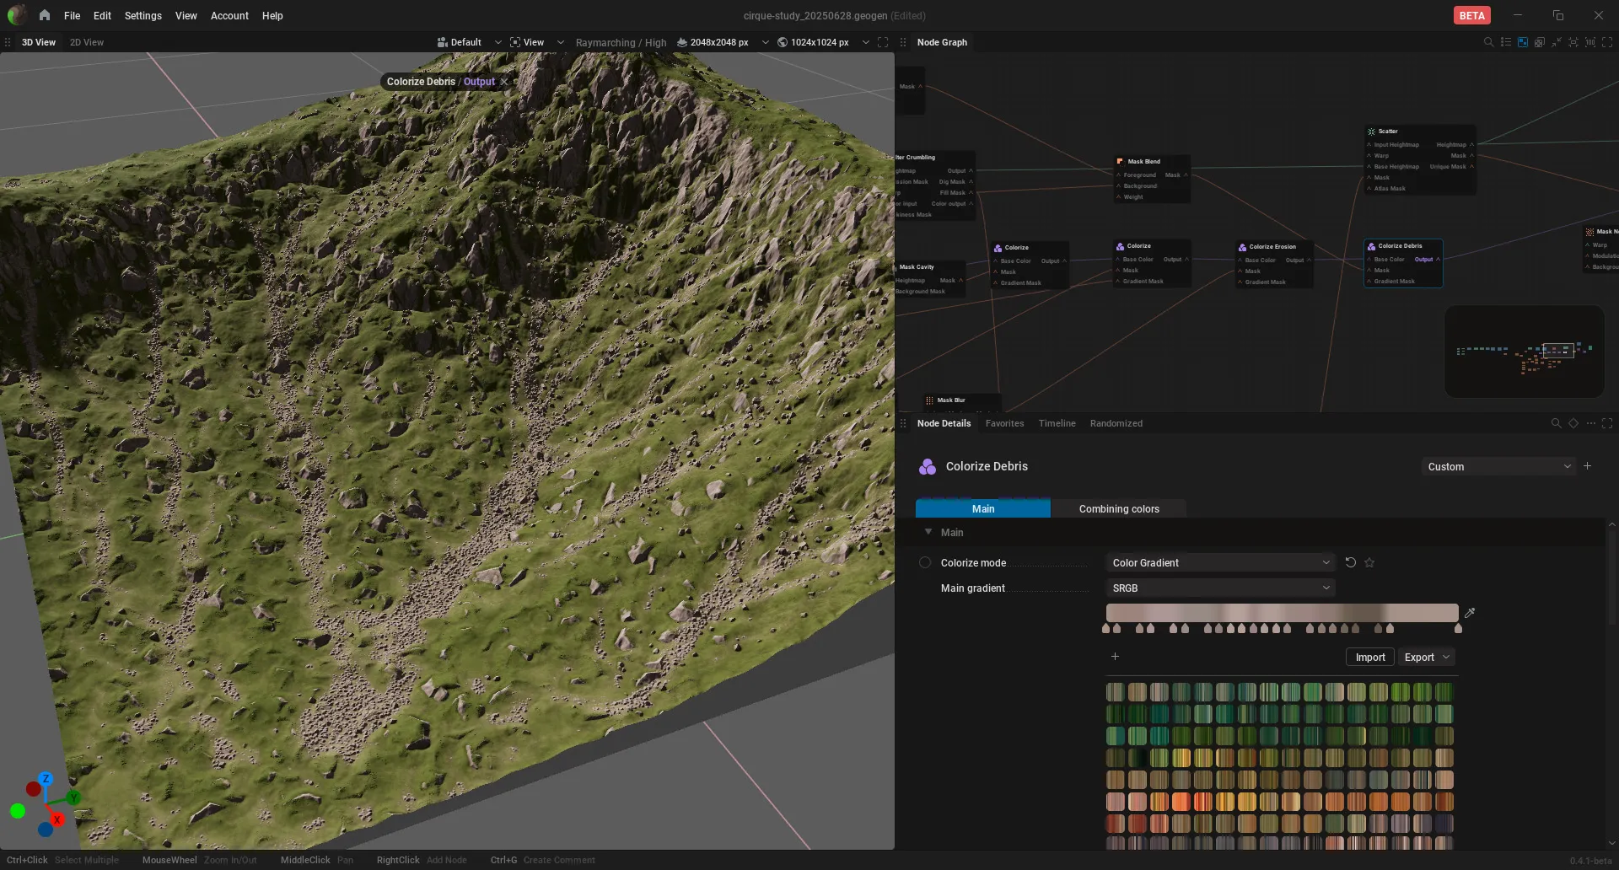Maximize the 3D viewport with fullscreen icon
The width and height of the screenshot is (1619, 870).
tap(883, 42)
